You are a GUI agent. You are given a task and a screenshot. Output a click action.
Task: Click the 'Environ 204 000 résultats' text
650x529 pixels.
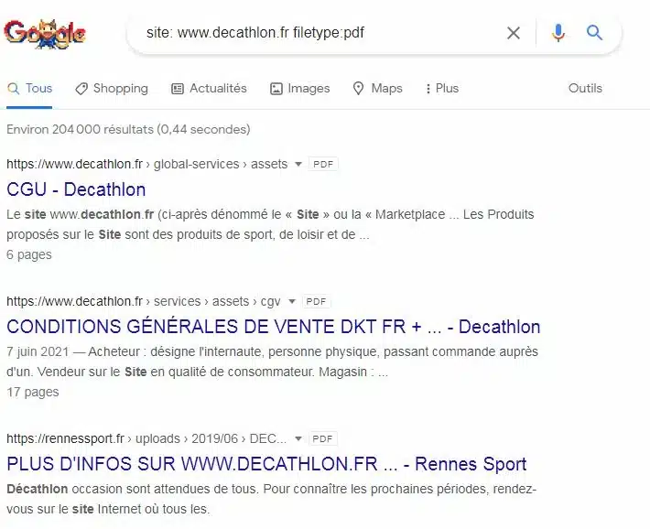(128, 129)
